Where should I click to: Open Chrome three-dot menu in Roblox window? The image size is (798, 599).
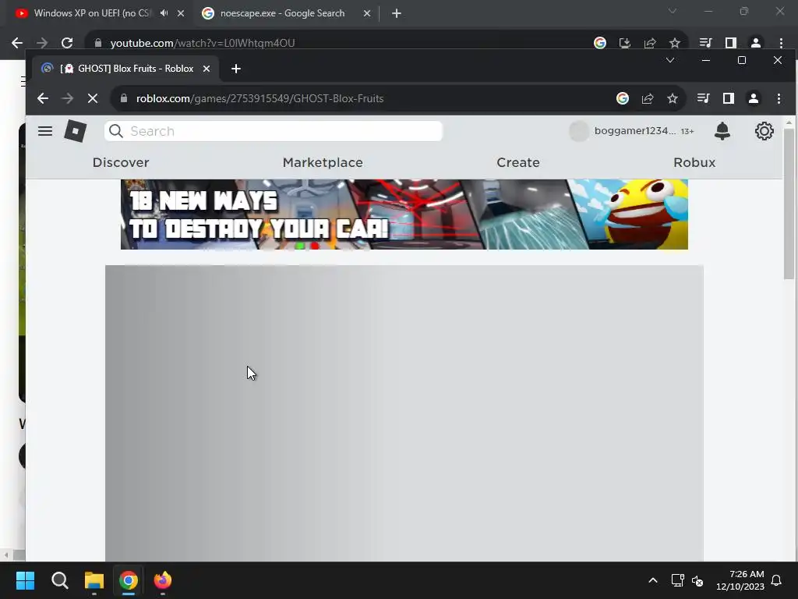pyautogui.click(x=779, y=98)
